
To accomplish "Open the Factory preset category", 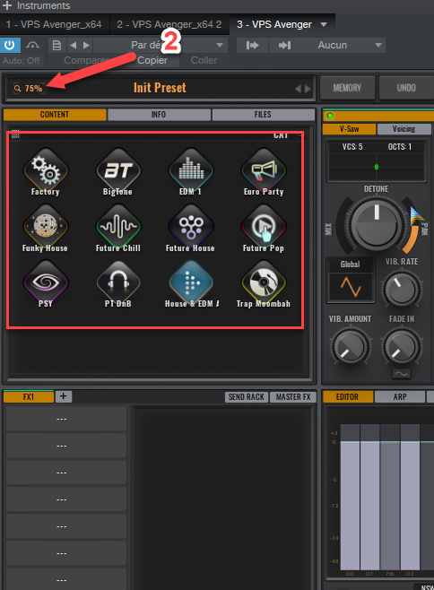I will tap(46, 170).
